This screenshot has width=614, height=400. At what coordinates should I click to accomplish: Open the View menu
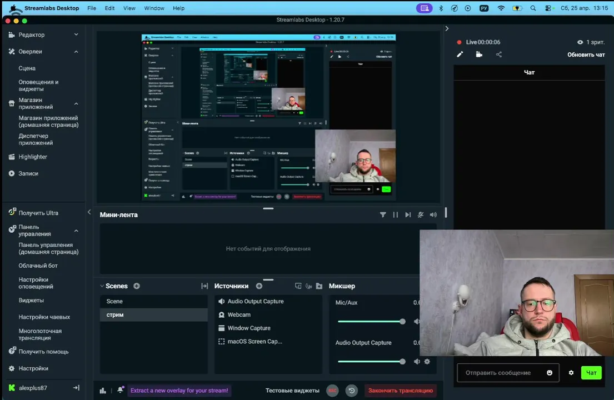tap(129, 8)
